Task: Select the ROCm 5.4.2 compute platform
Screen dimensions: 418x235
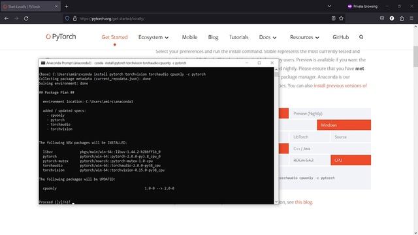Action: (x=310, y=160)
